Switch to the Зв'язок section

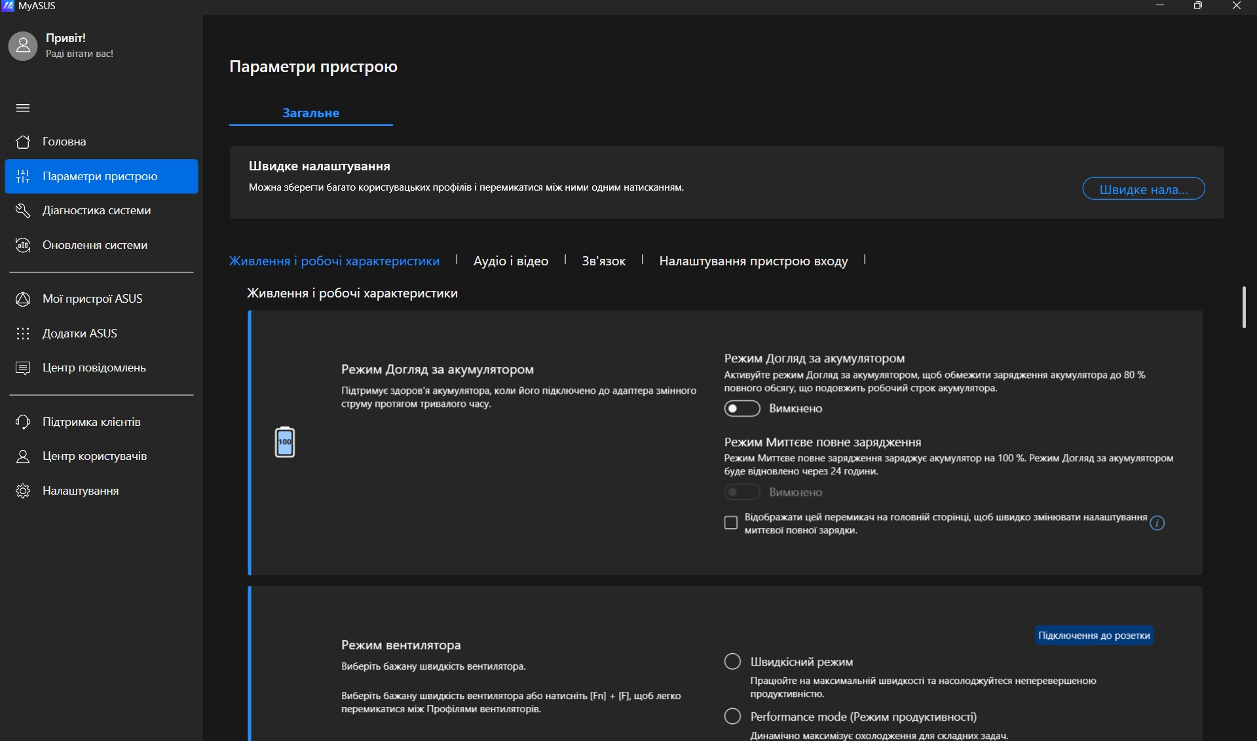(603, 261)
